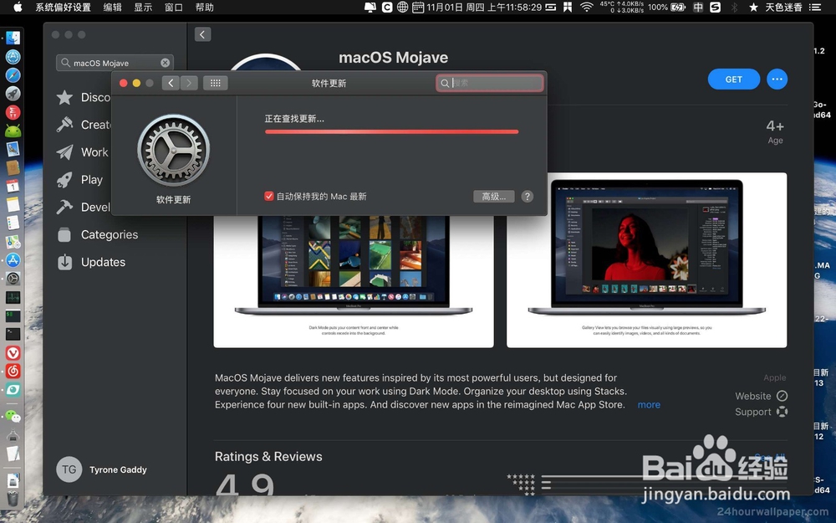Image resolution: width=836 pixels, height=523 pixels.
Task: Open the Apple menu
Action: 18,7
